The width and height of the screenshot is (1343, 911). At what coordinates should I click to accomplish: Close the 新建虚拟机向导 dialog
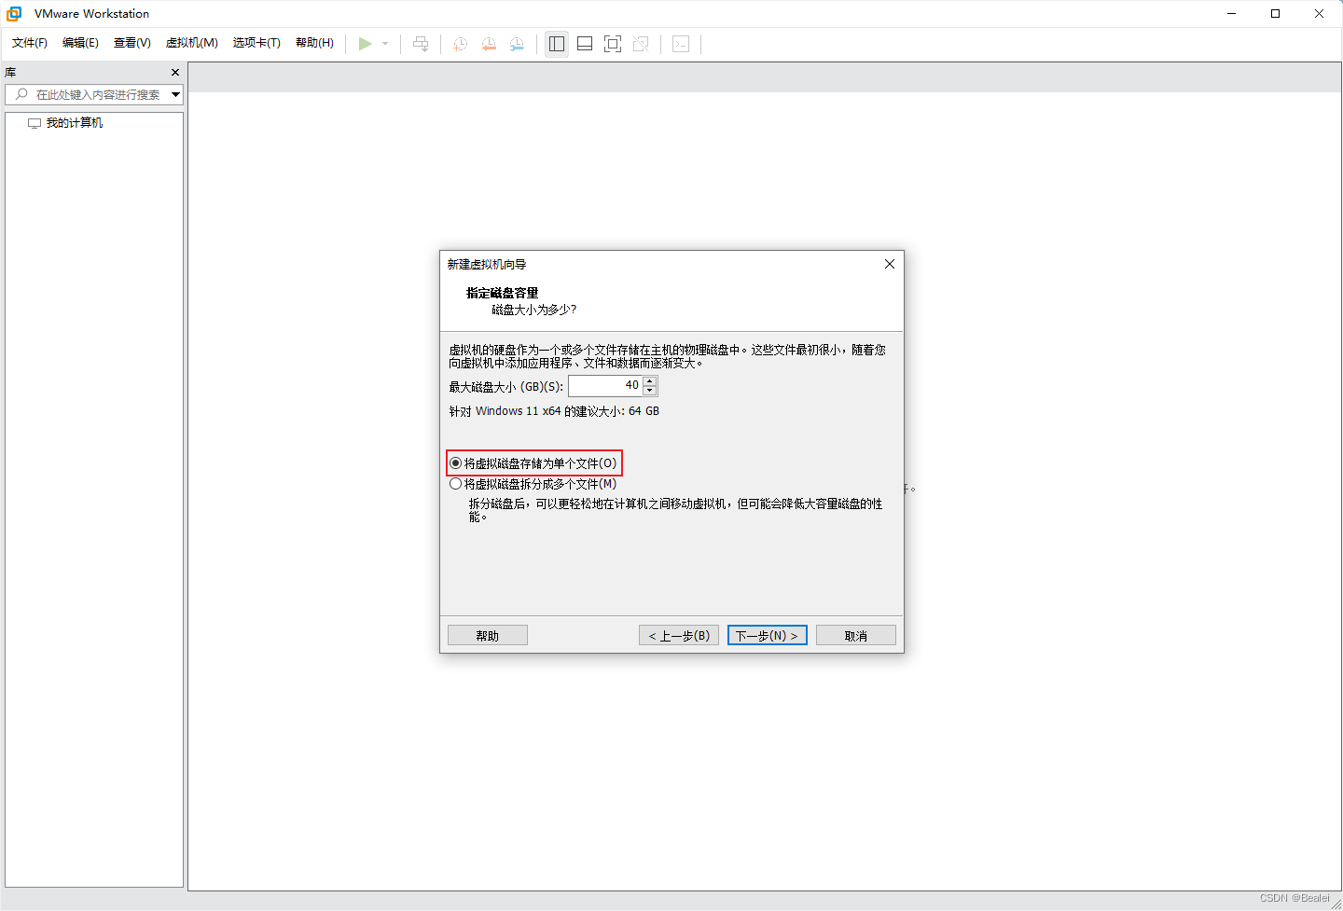click(x=890, y=264)
